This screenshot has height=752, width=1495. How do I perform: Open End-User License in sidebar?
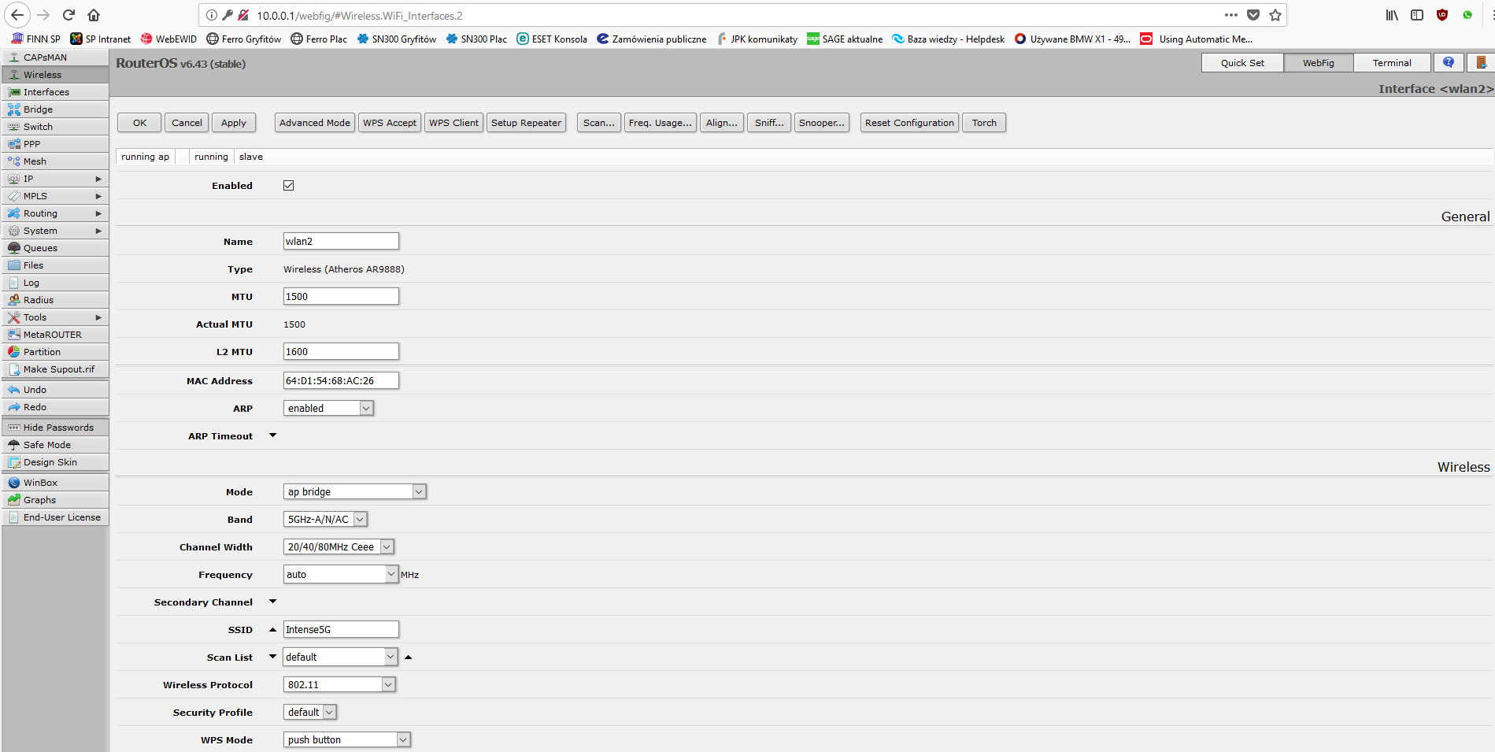[x=55, y=517]
